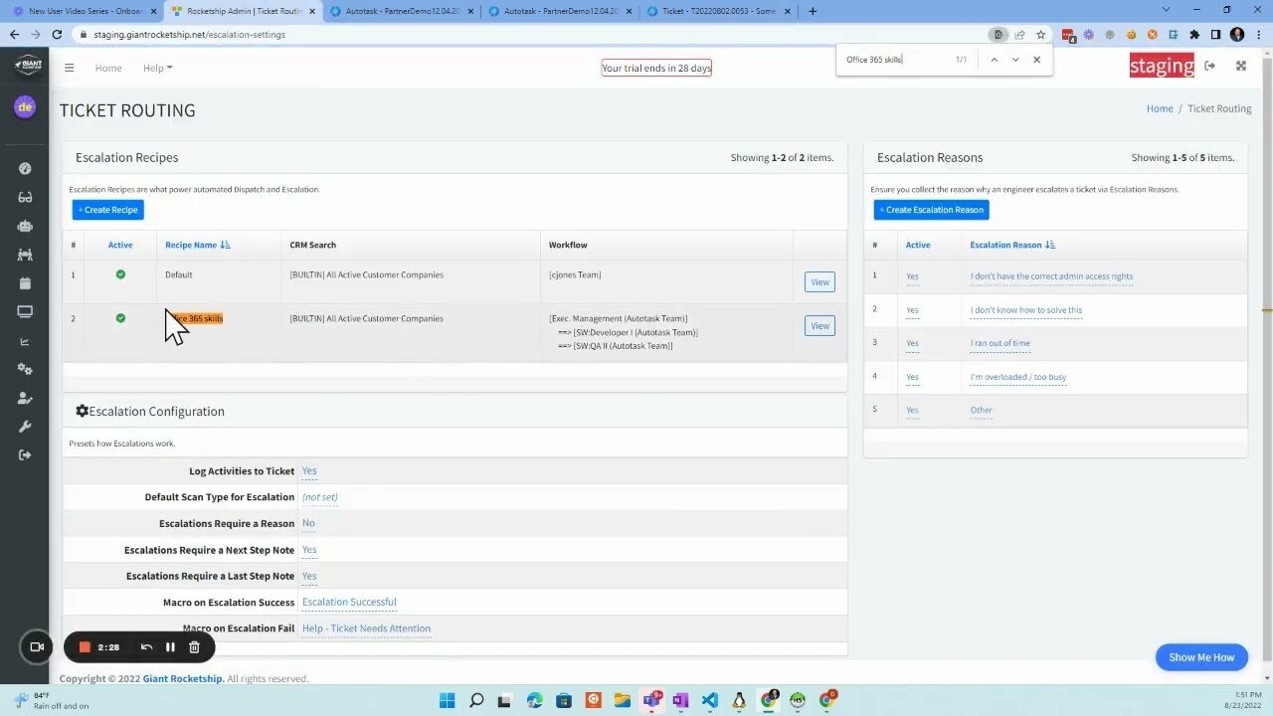The image size is (1273, 716).
Task: View the Office 365 skills recipe
Action: [819, 325]
